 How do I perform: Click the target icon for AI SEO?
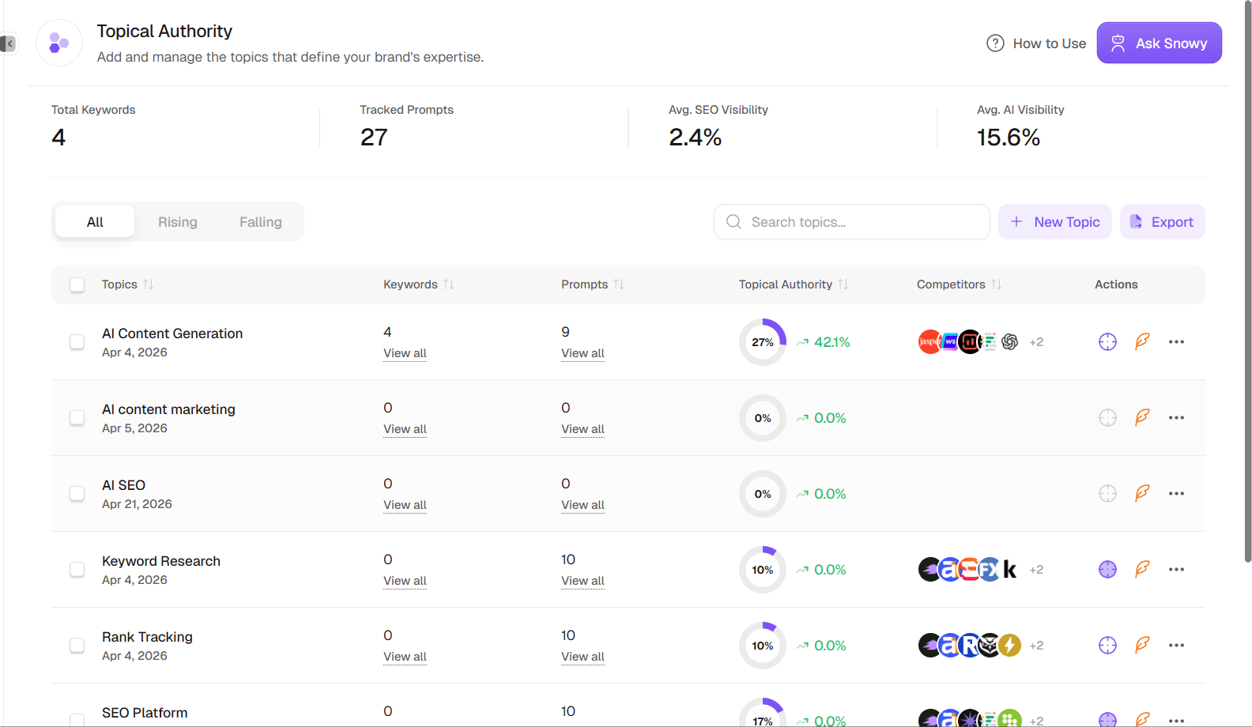pos(1107,493)
